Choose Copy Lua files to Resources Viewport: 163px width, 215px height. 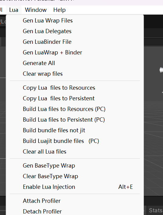pos(75,88)
